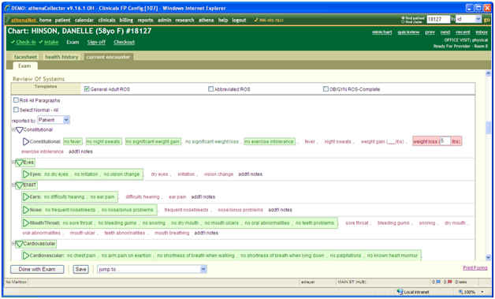The height and width of the screenshot is (299, 495).
Task: Open the quickview link
Action: (408, 32)
